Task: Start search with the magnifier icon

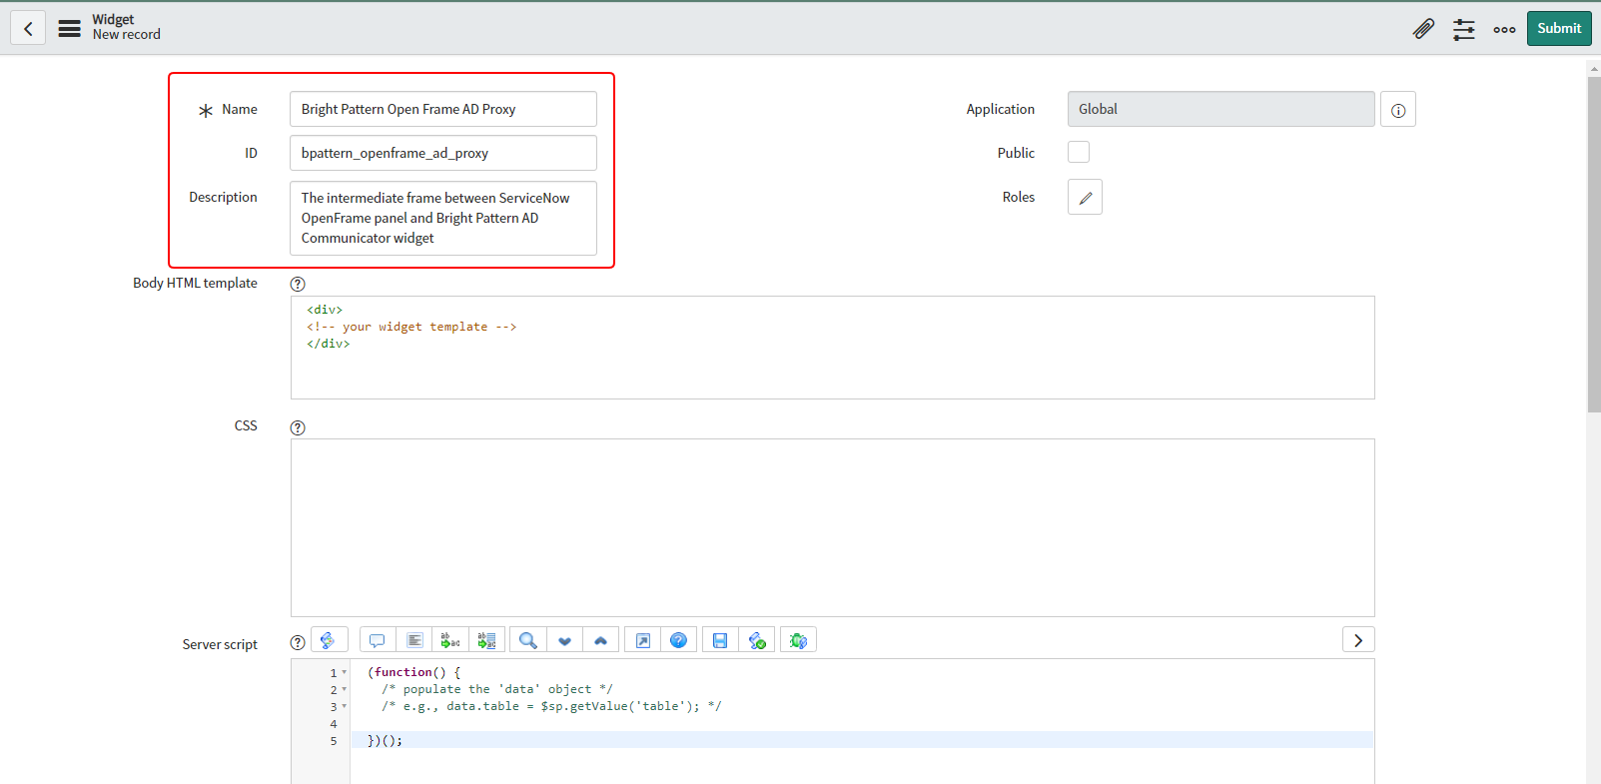Action: coord(528,640)
